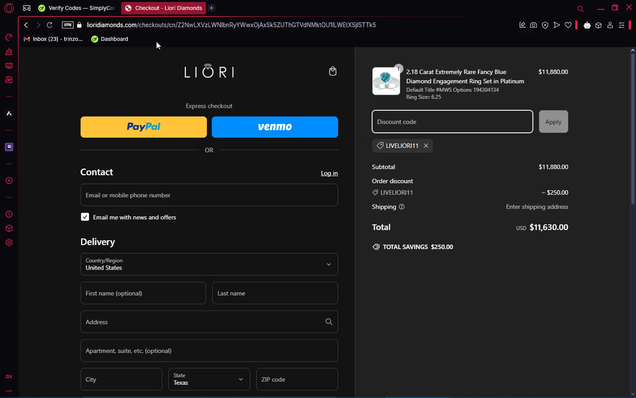Pay with Venmo express checkout
This screenshot has height=398, width=636.
click(x=275, y=127)
